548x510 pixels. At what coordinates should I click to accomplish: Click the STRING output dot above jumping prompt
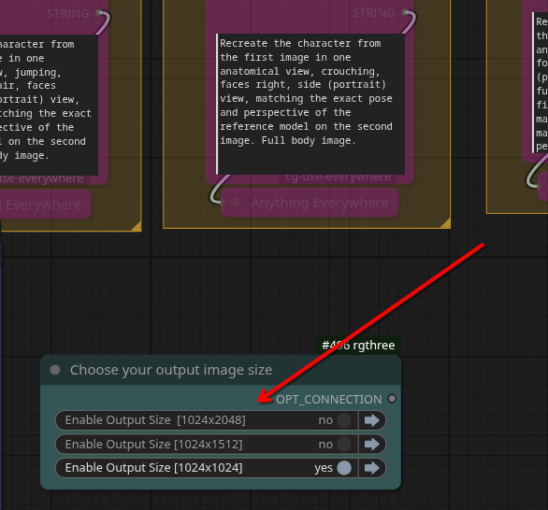pyautogui.click(x=99, y=13)
